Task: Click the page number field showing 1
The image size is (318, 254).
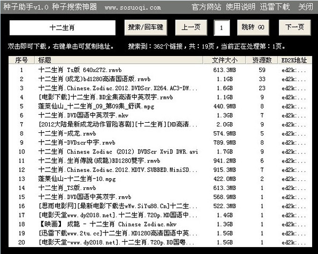Action: tap(222, 28)
